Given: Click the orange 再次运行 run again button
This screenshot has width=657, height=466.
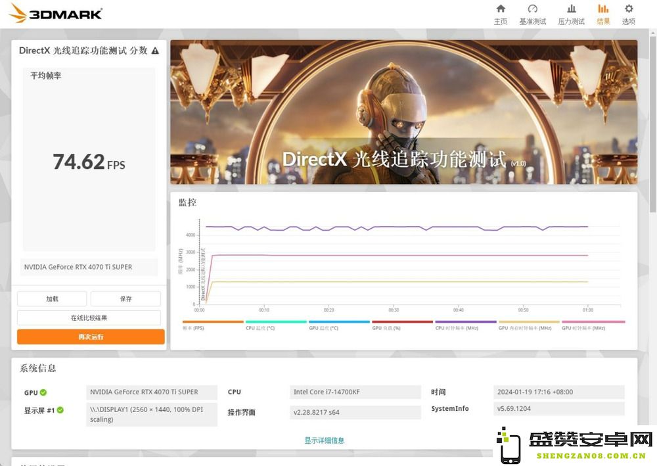Looking at the screenshot, I should click(91, 337).
